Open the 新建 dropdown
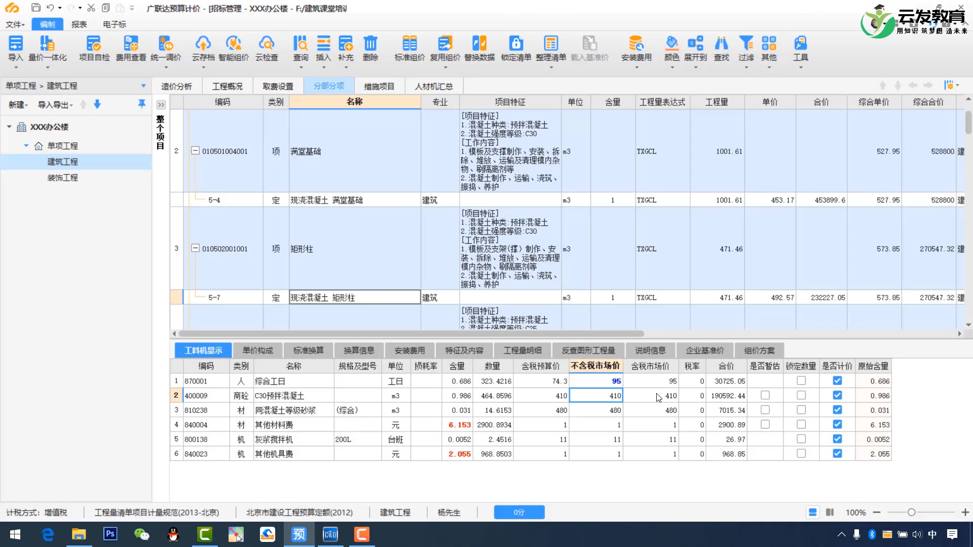The height and width of the screenshot is (547, 973). pos(18,105)
